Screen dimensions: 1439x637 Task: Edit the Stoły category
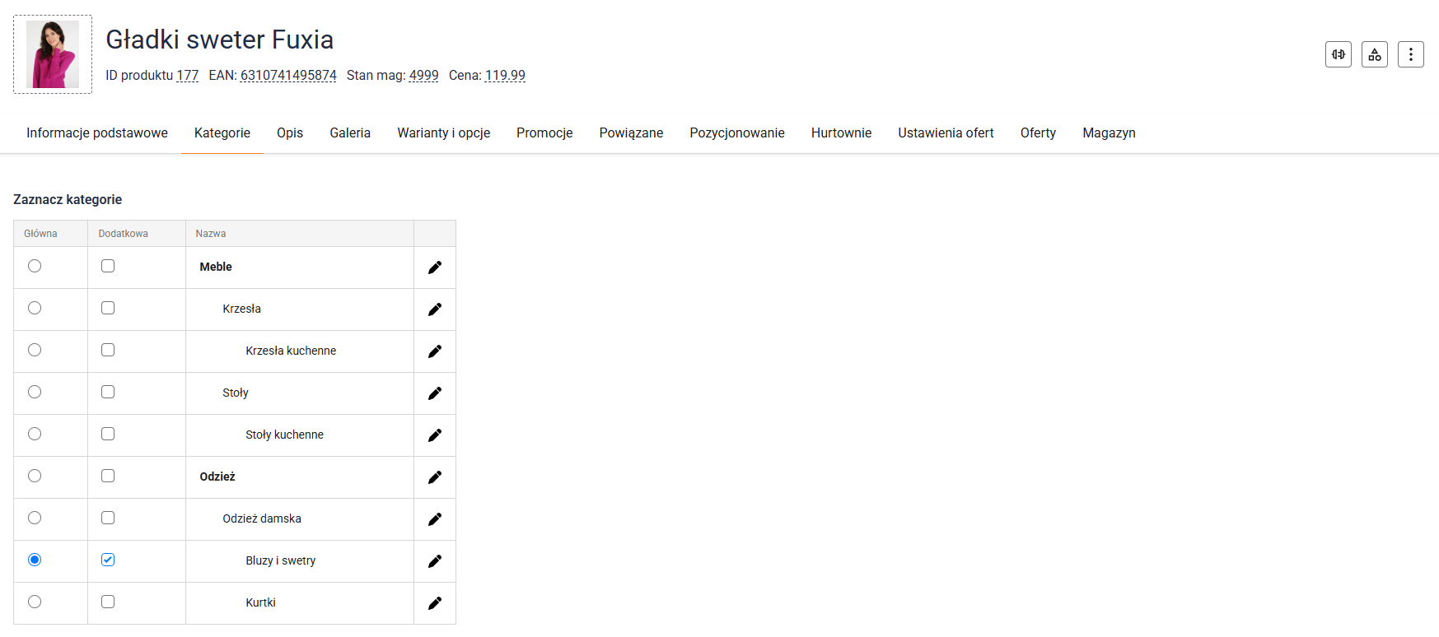(x=434, y=393)
